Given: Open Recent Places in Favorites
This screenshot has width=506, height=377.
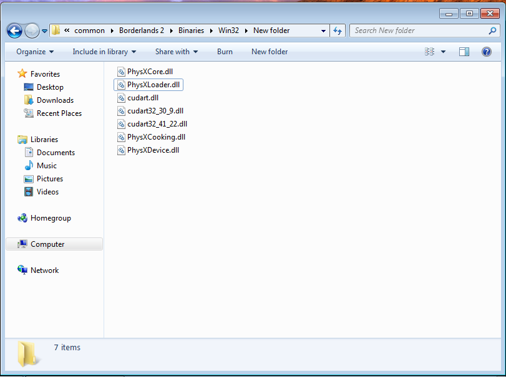Looking at the screenshot, I should 59,113.
